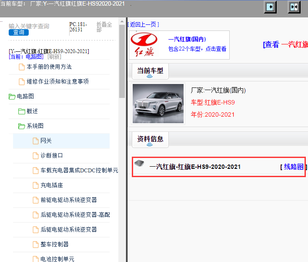Click the single-arrow panel toggle icon

pos(270,7)
